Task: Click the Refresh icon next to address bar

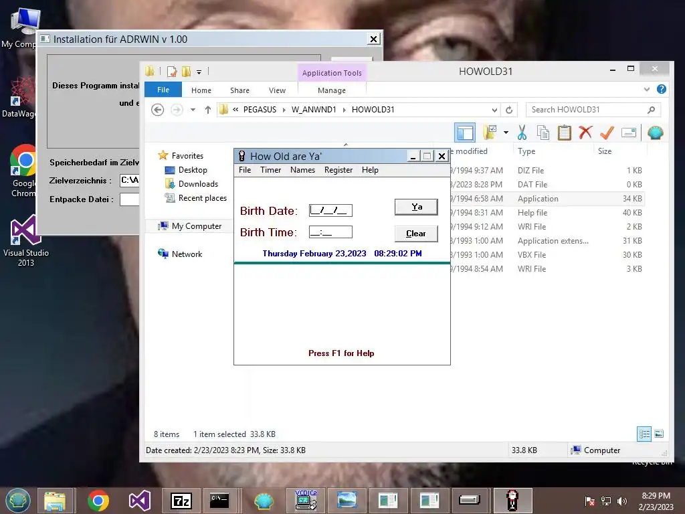Action: click(509, 110)
